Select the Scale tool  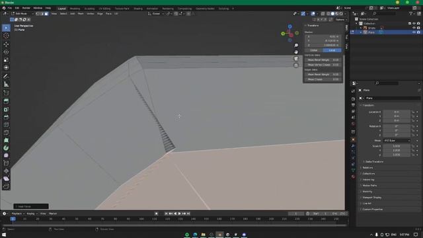6,59
